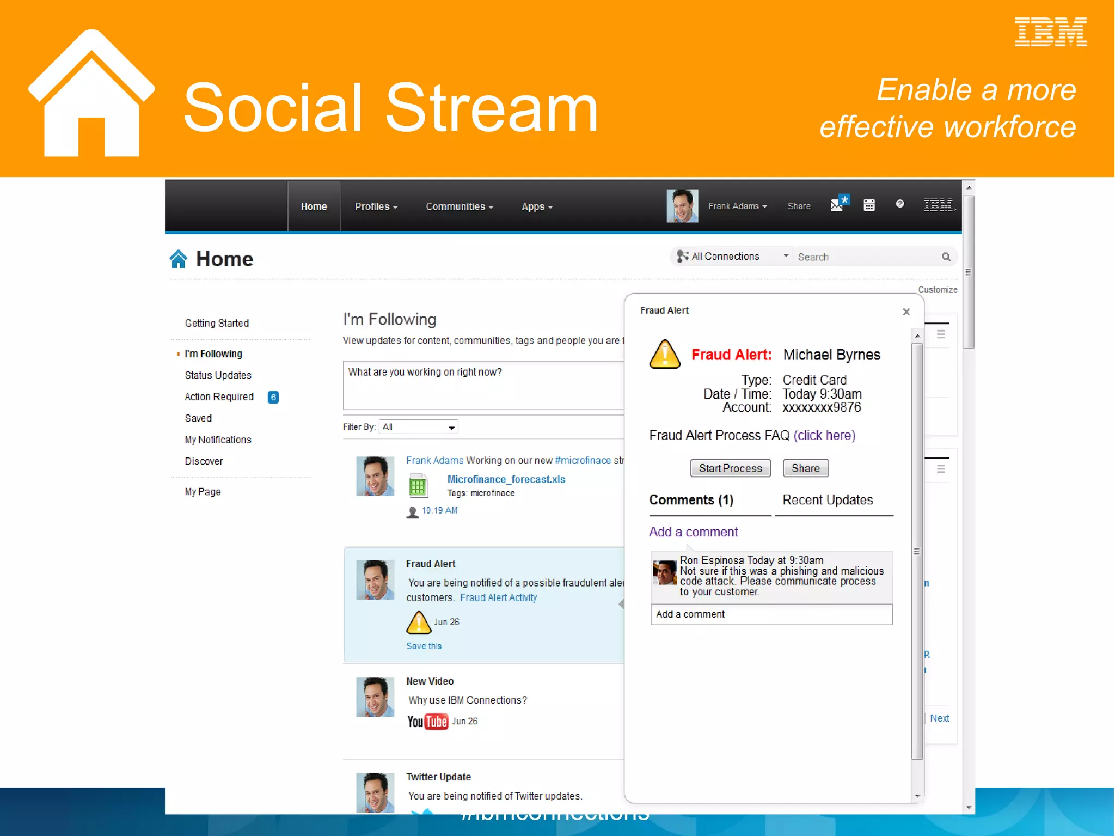Focus the Search input field

[x=868, y=257]
